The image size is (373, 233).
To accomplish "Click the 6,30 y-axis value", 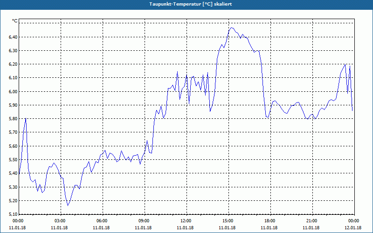I will pos(14,51).
